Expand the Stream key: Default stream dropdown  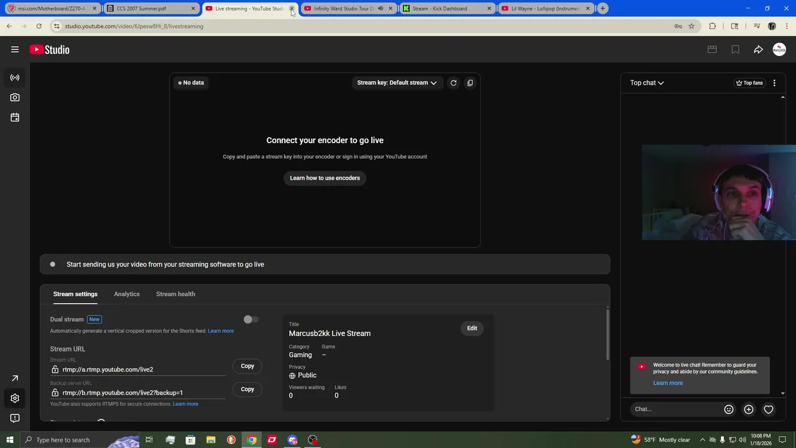click(x=397, y=83)
